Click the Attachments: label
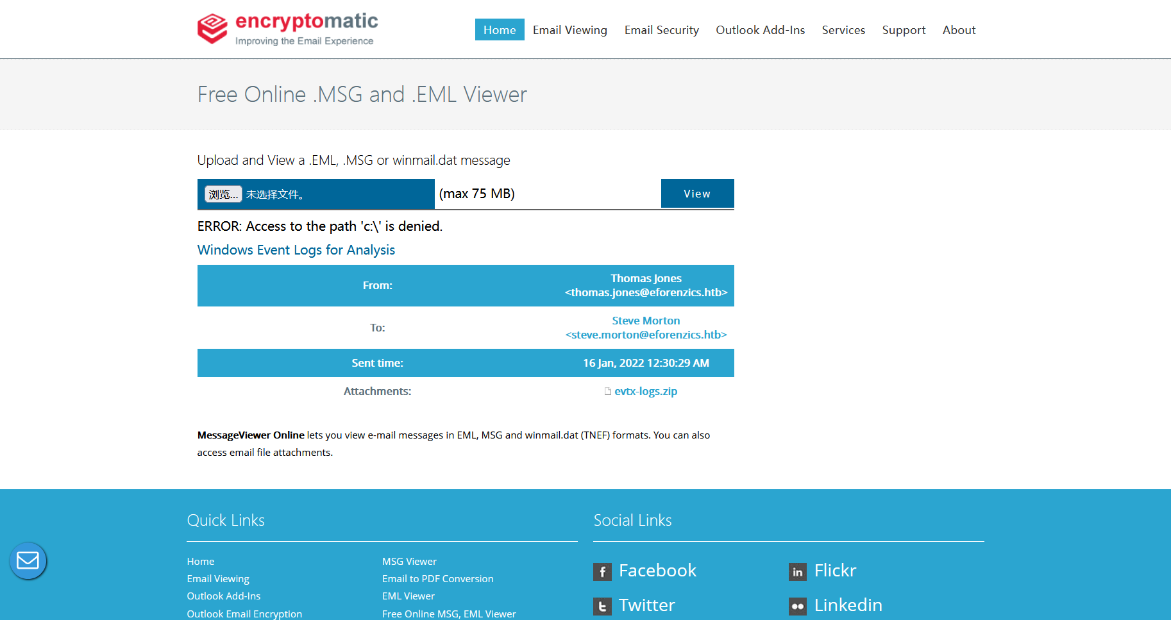 377,391
